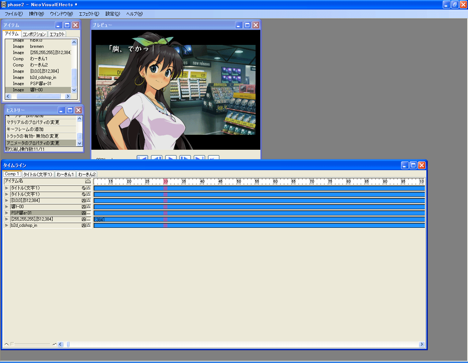Click the track-state header icon beside アイテム名
The width and height of the screenshot is (468, 363).
pyautogui.click(x=88, y=181)
